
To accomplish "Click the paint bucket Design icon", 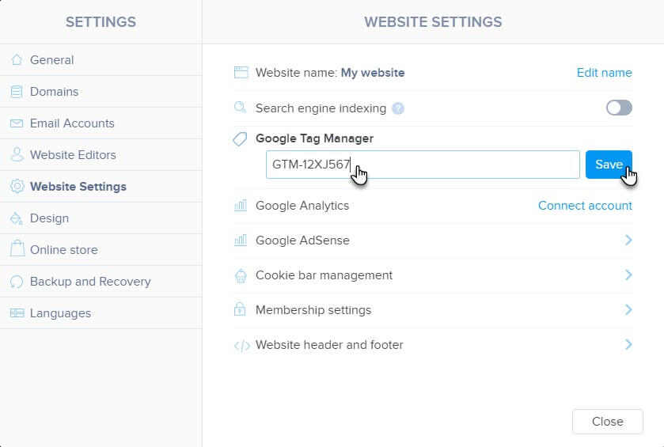I will click(17, 218).
